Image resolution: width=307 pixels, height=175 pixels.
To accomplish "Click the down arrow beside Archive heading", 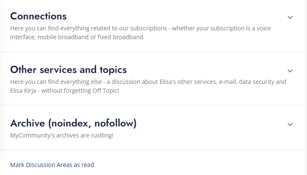I will [290, 124].
